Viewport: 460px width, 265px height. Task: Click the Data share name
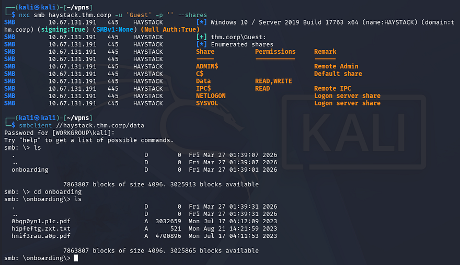click(203, 81)
